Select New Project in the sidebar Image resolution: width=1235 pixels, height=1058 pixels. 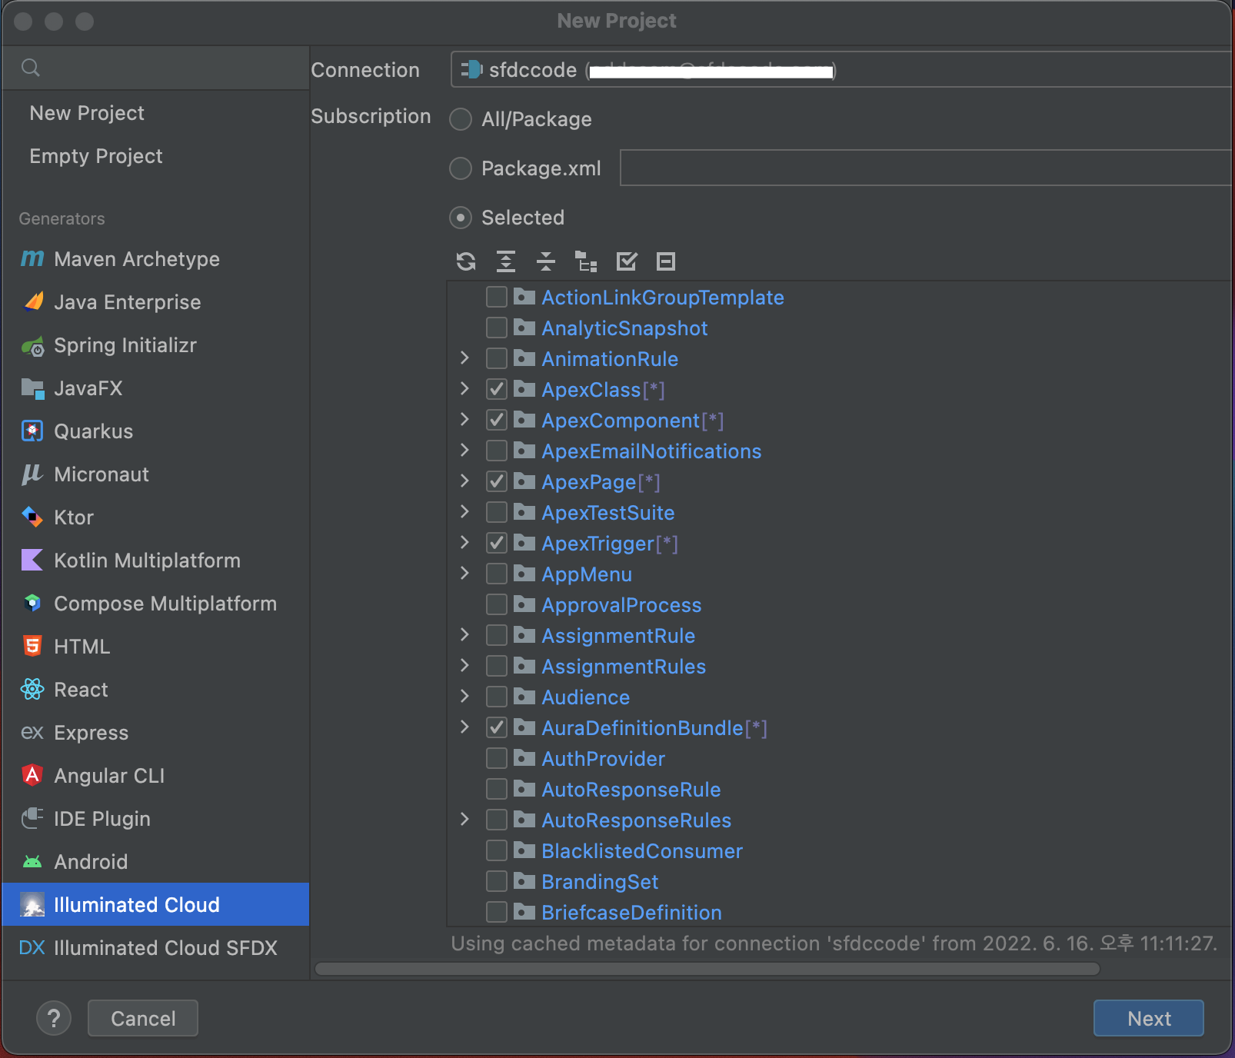tap(87, 113)
